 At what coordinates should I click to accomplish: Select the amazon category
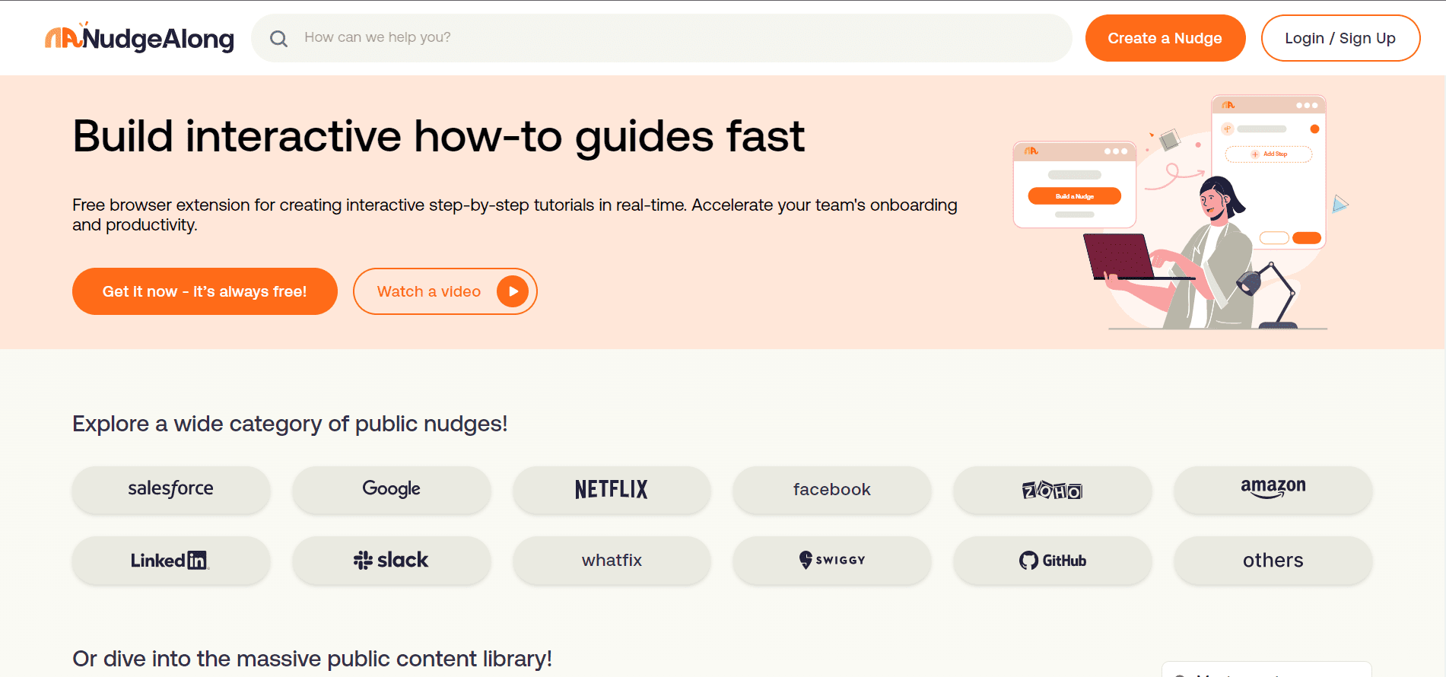coord(1273,489)
